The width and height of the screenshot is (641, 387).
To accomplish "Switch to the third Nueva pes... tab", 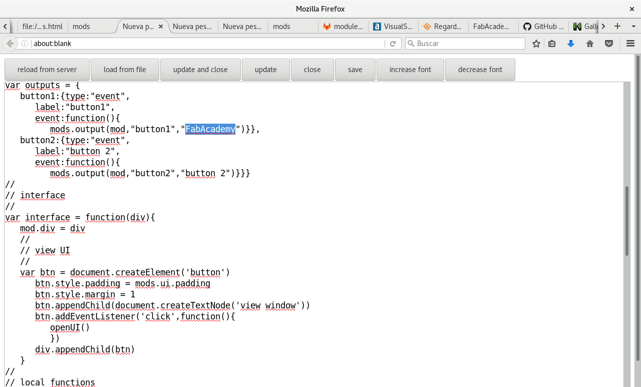I will pyautogui.click(x=243, y=27).
